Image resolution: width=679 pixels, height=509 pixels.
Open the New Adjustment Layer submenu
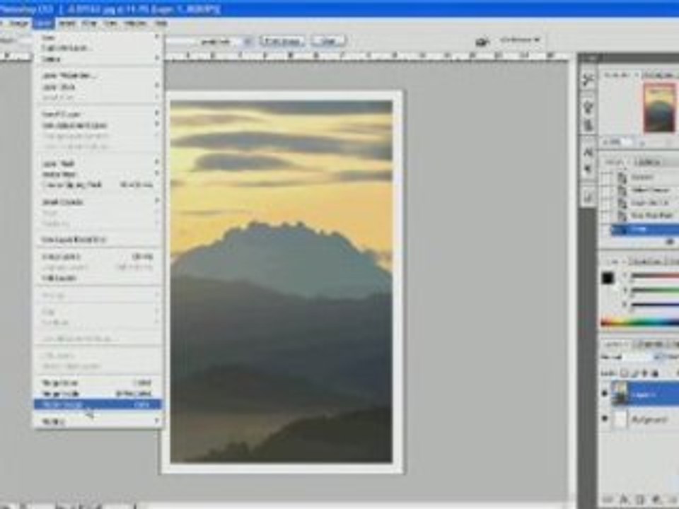pyautogui.click(x=98, y=125)
